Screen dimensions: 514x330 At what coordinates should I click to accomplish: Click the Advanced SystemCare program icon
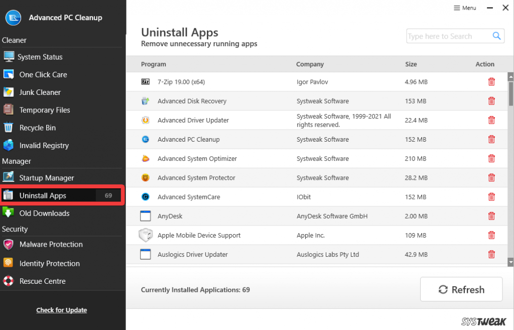[145, 197]
